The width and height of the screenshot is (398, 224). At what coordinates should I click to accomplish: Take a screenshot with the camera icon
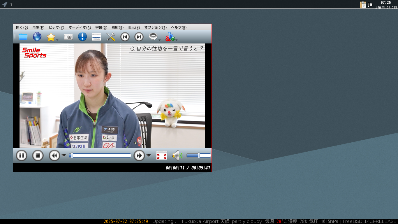tap(68, 37)
